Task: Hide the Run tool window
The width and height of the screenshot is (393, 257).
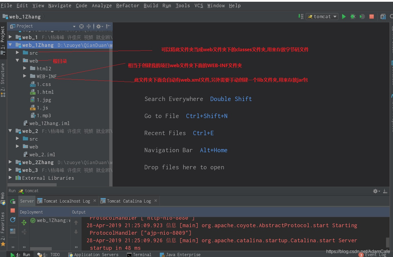Action: (385, 191)
